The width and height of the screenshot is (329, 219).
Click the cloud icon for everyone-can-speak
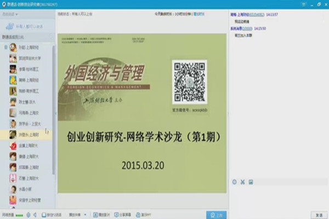click(10, 26)
